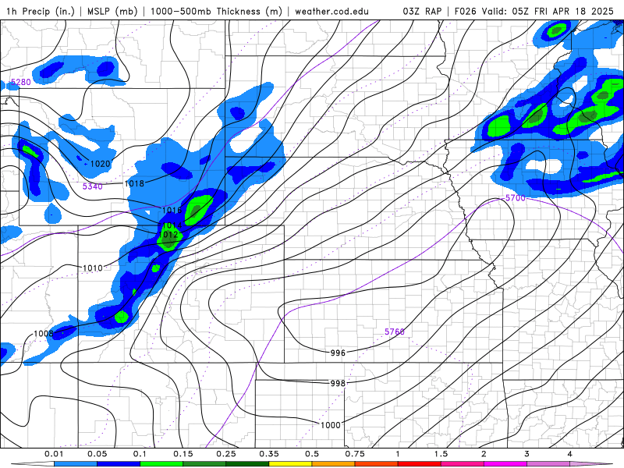Click the red 1 inch legend swatch
The width and height of the screenshot is (624, 468).
point(419,464)
